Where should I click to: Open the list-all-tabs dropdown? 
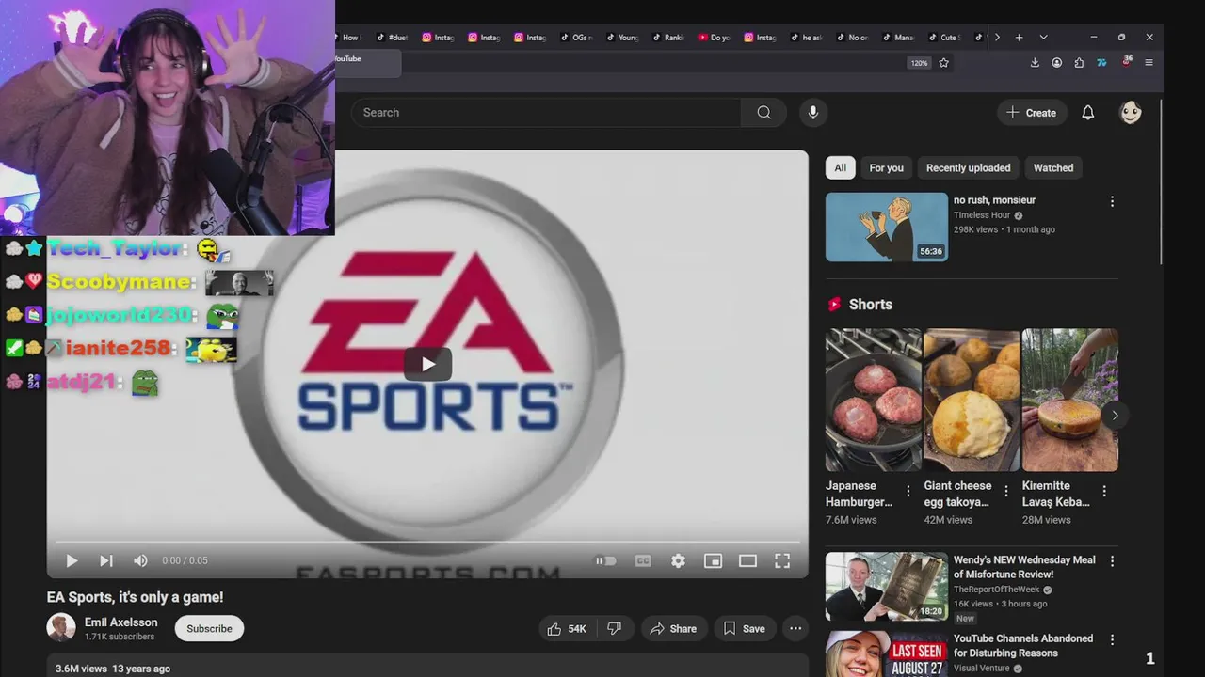tap(1043, 38)
